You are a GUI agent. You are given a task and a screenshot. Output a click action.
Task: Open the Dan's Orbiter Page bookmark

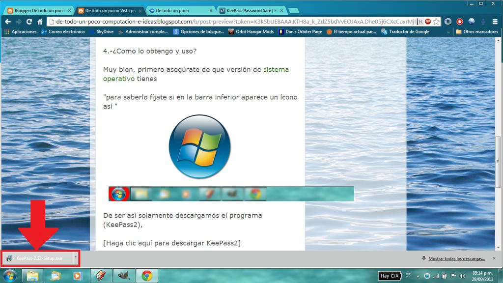[300, 32]
